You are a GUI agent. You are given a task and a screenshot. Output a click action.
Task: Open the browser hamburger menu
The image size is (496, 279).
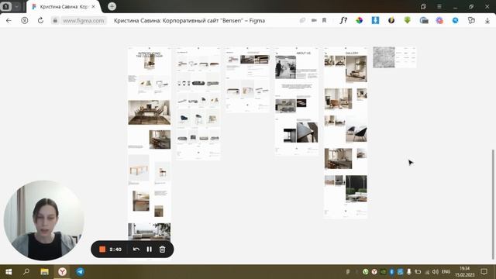(439, 7)
